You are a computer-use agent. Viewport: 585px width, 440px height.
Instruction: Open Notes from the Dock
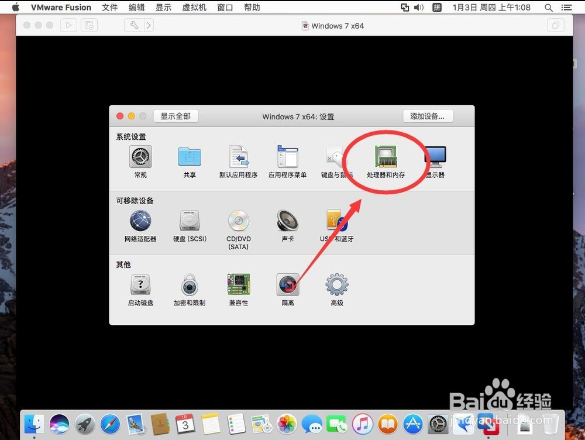click(211, 424)
